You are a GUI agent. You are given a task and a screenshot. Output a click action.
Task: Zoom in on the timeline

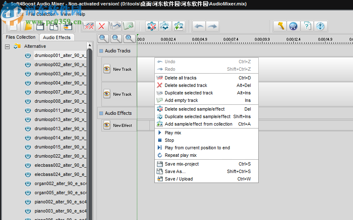[103, 39]
